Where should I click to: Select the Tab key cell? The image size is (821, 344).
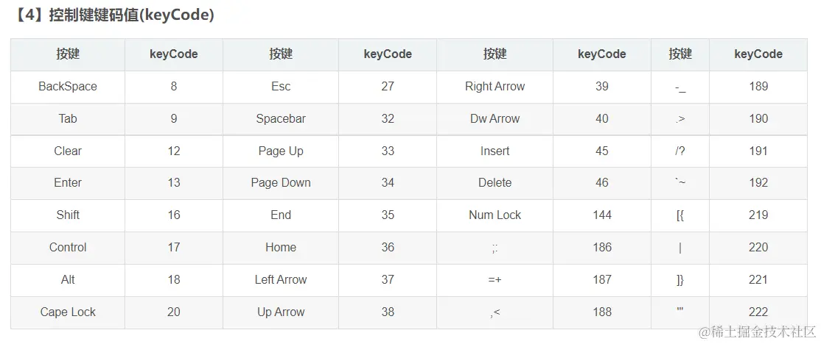point(68,119)
